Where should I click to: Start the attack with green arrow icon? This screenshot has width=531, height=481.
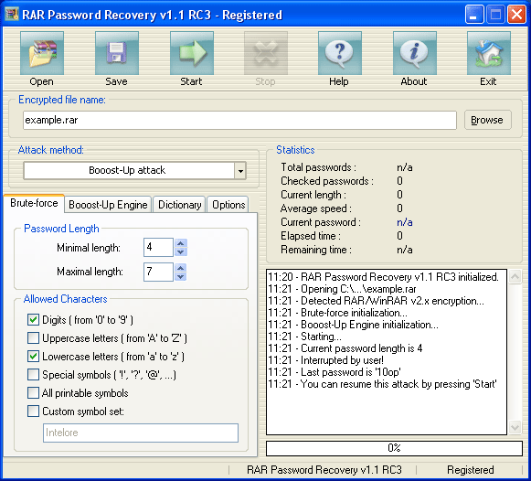click(x=192, y=53)
